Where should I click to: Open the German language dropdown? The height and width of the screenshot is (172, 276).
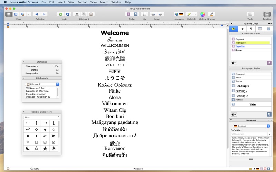(x=251, y=126)
